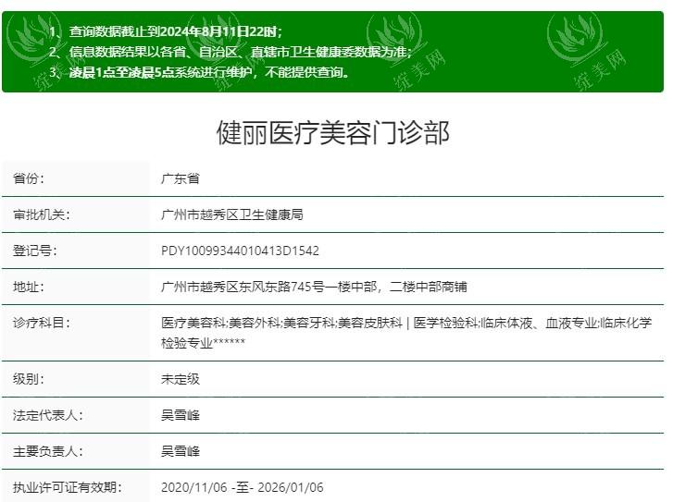Click 广州市越秀区卫生健康局 text
Screen dimensions: 673x502
point(232,214)
